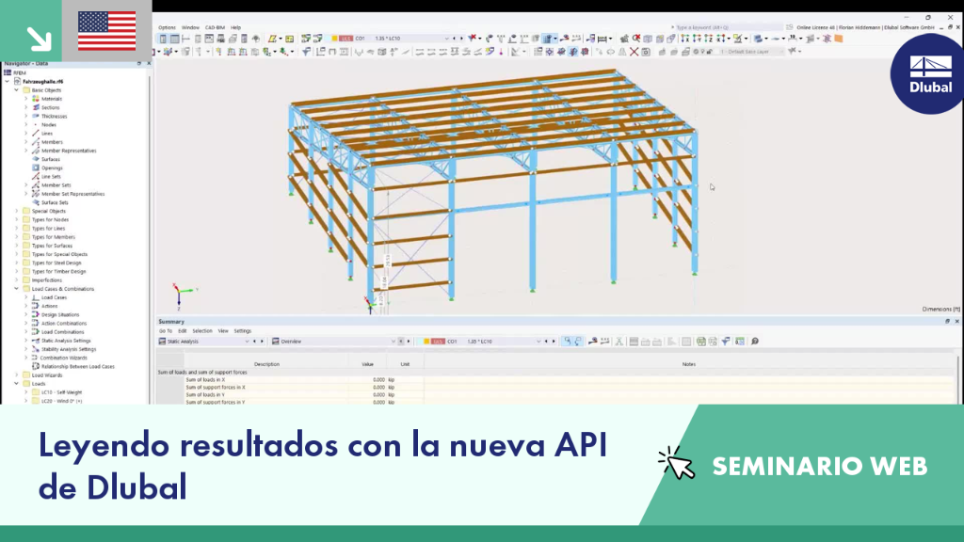Select Types for Timber Design folder

coord(59,272)
